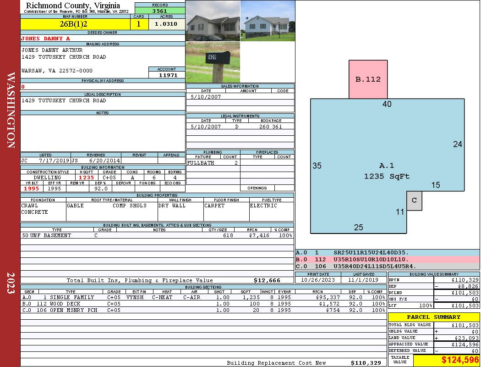Click the card number 1 field

[139, 24]
